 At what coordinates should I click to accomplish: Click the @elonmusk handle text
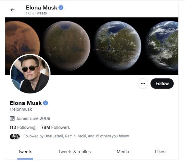tap(21, 109)
